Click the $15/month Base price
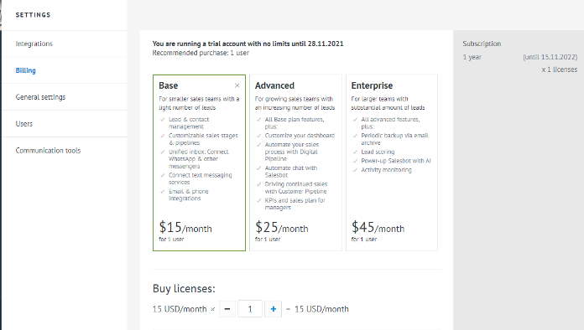Viewport: 584px width, 330px height. coord(185,227)
